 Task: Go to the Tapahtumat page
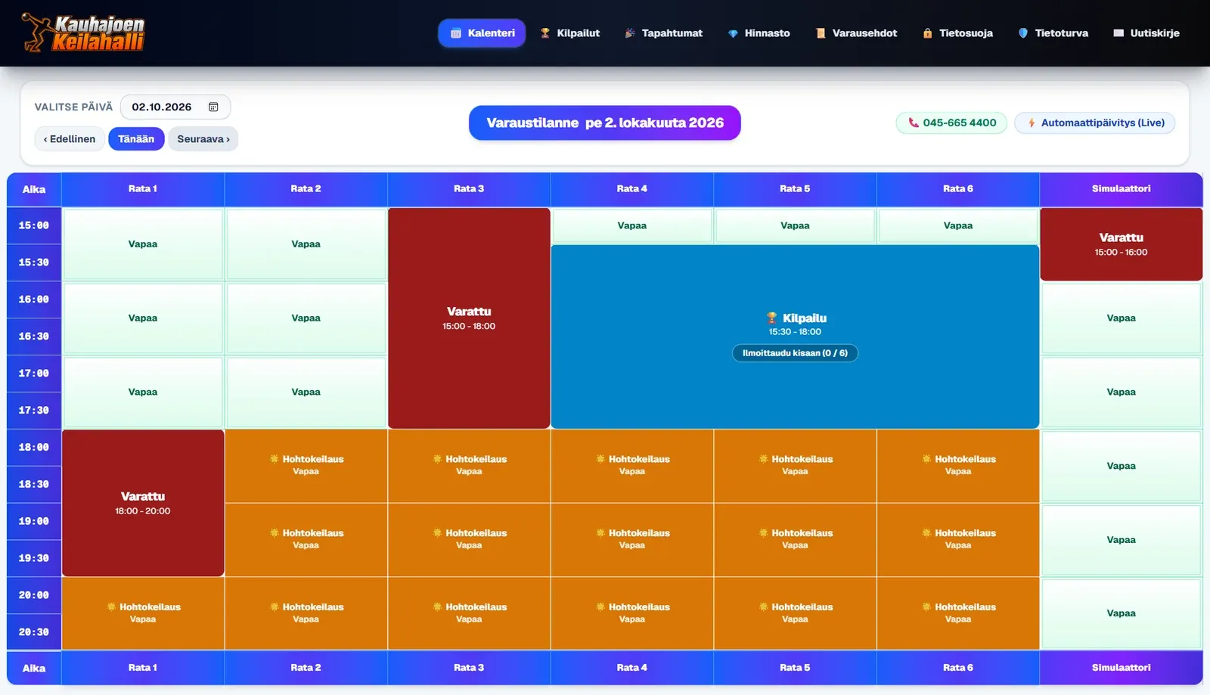pos(664,33)
